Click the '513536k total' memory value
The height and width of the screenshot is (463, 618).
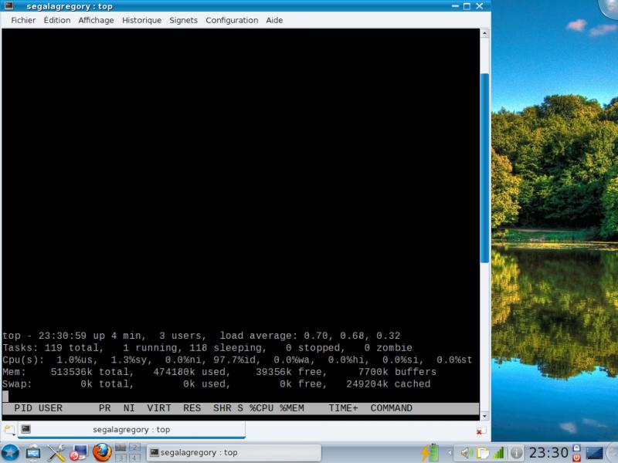pyautogui.click(x=92, y=372)
